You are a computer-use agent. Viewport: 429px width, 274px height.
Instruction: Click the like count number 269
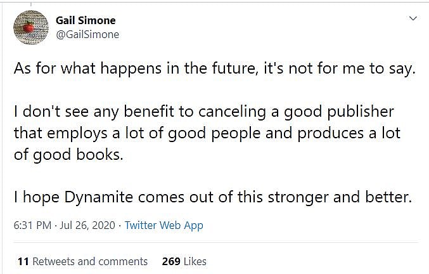coord(171,261)
